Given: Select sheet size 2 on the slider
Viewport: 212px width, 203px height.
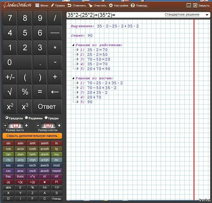Looking at the screenshot, I should pyautogui.click(x=21, y=126).
